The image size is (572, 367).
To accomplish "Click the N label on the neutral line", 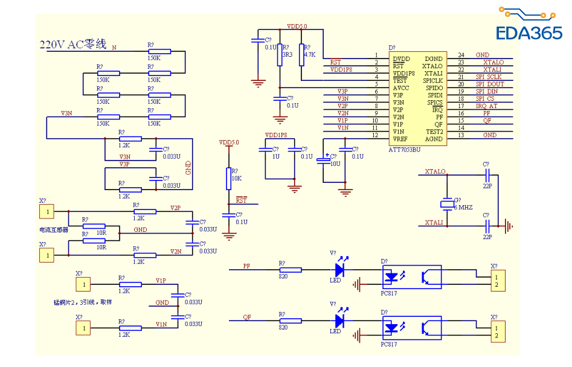I will click(114, 48).
